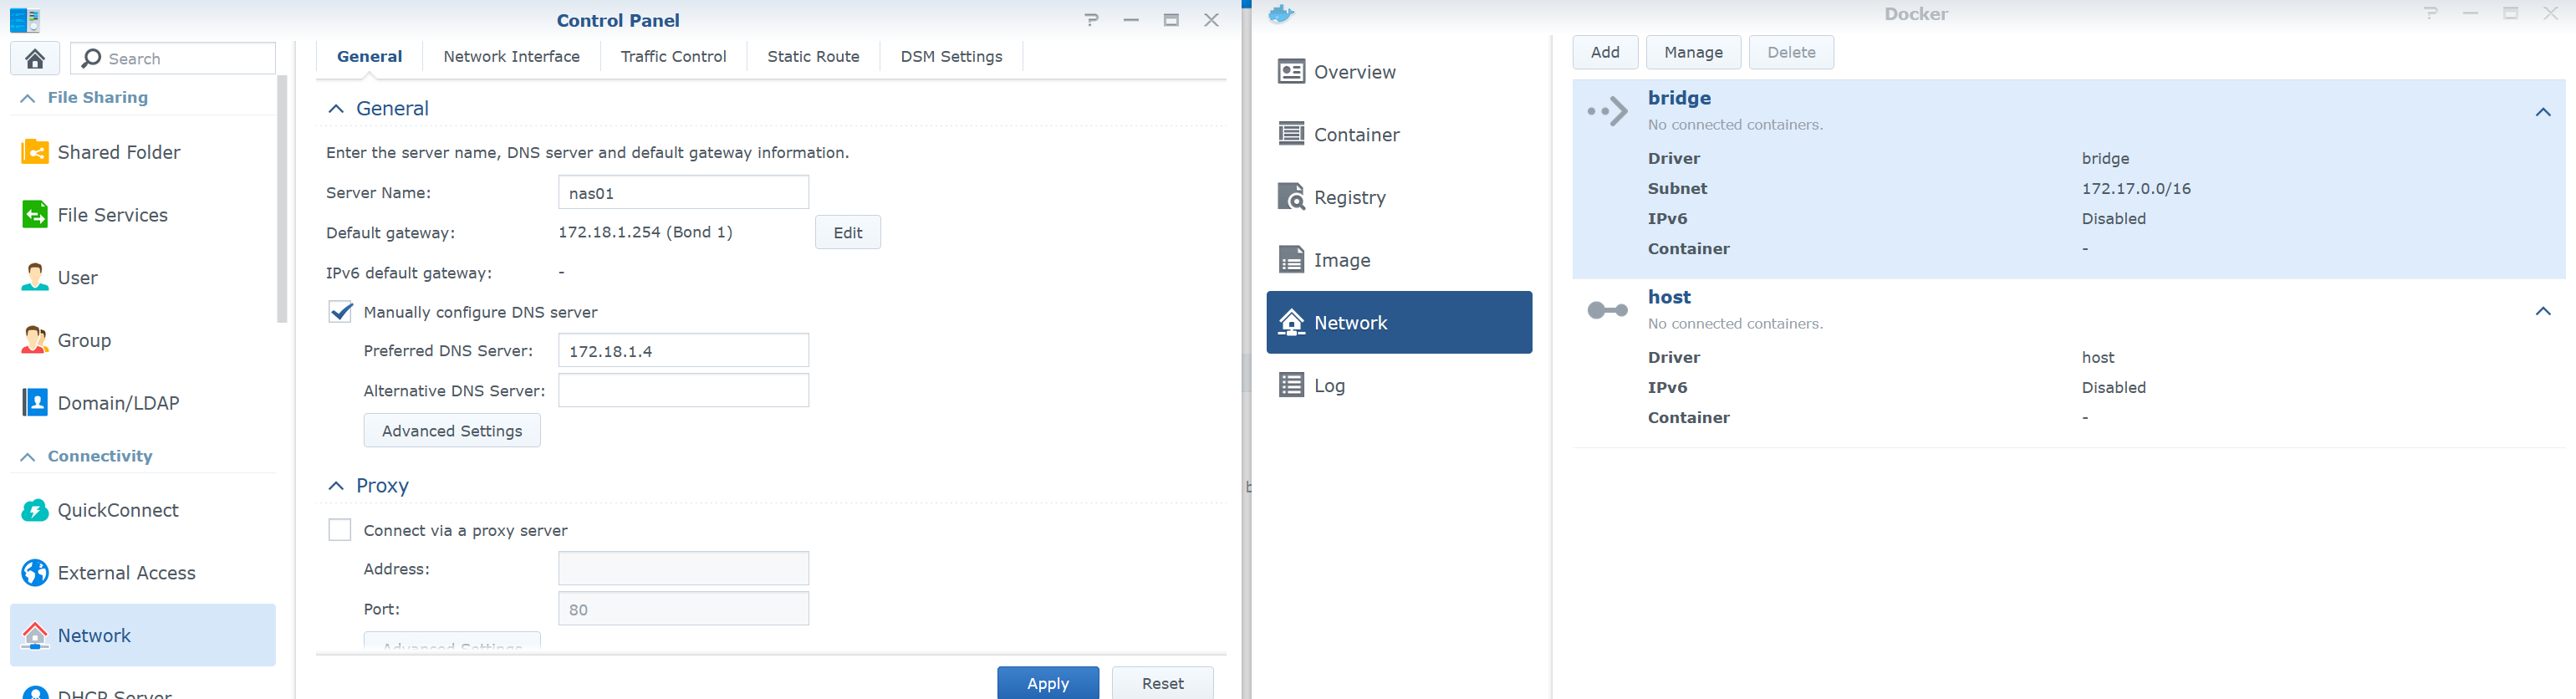Screen dimensions: 2576x699
Task: Open the Group icon in sidebar
Action: [35, 340]
